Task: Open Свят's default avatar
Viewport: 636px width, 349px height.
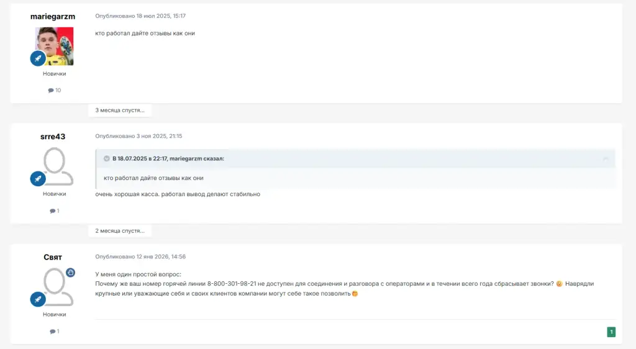Action: pos(55,287)
